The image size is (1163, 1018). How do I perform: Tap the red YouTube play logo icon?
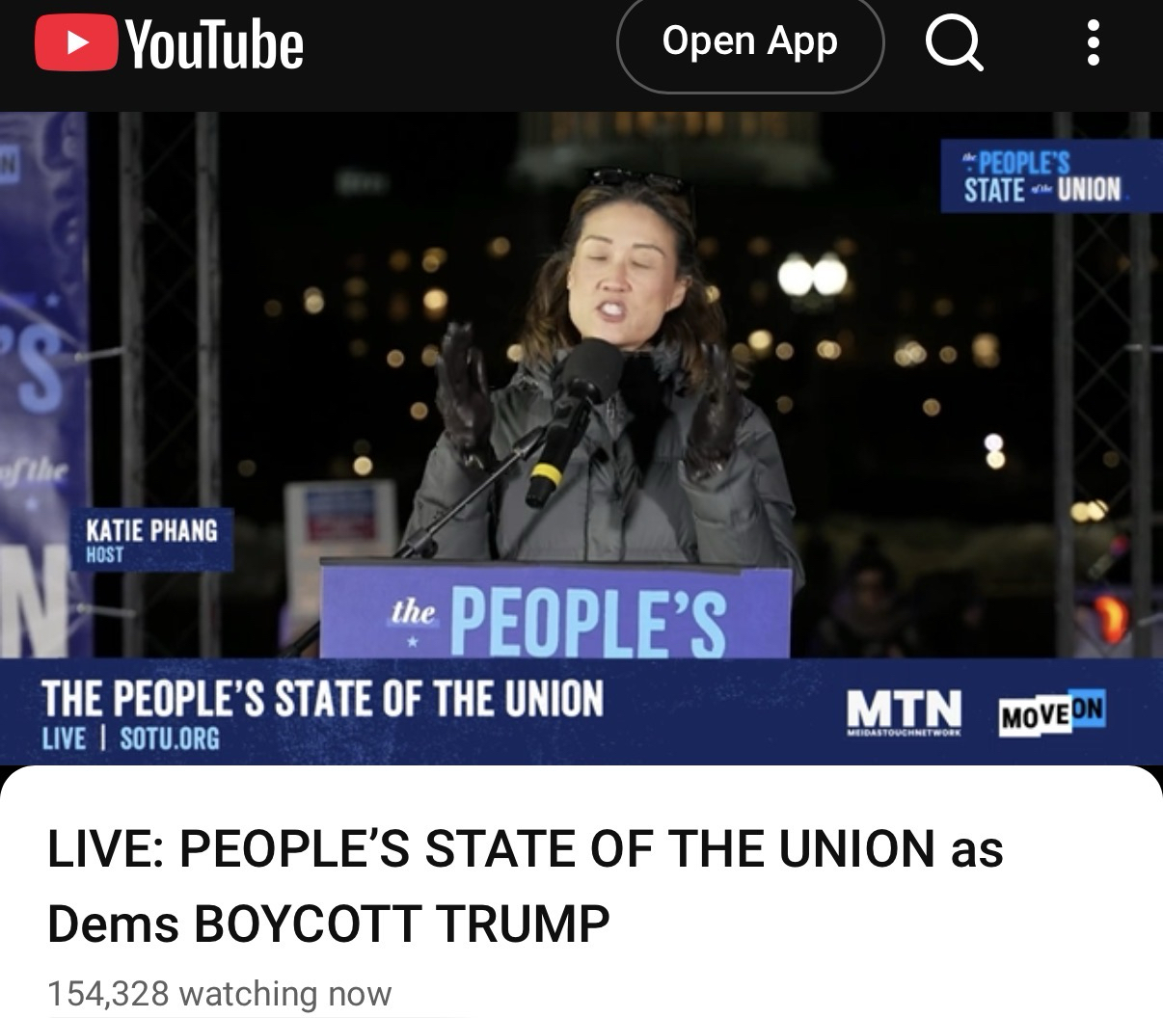pos(75,45)
